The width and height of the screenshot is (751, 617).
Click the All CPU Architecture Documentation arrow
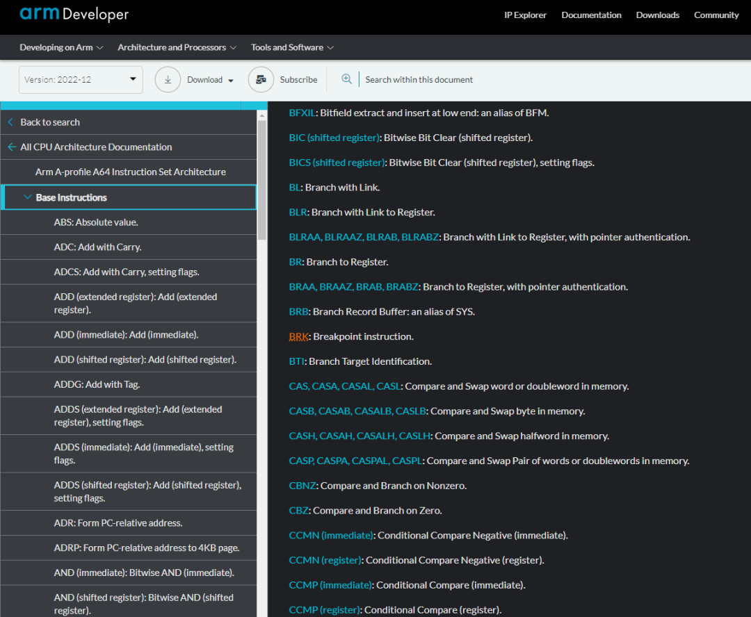(x=11, y=147)
